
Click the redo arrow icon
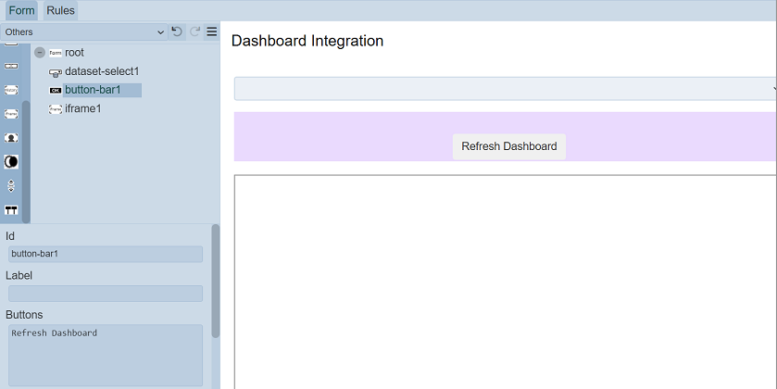point(194,31)
